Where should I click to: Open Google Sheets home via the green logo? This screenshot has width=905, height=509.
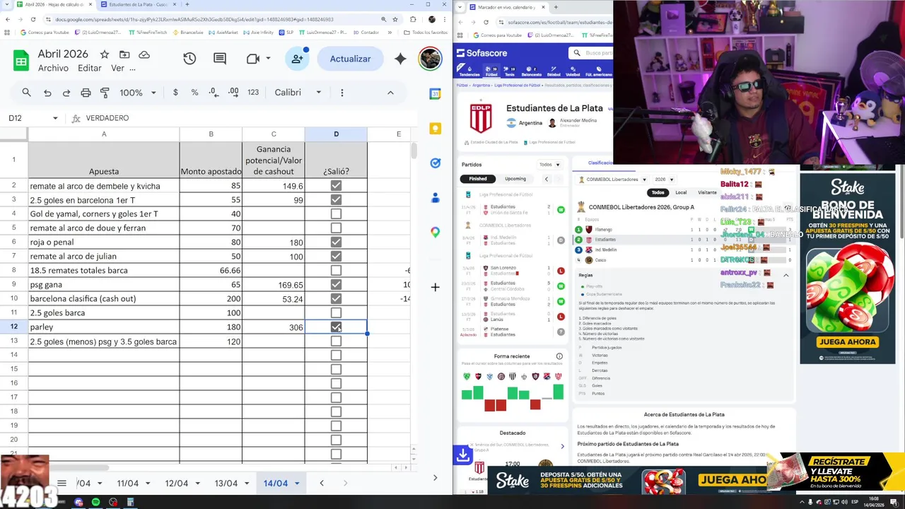click(21, 61)
